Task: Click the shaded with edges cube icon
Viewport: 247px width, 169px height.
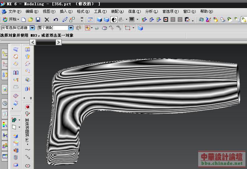Action: (x=99, y=20)
